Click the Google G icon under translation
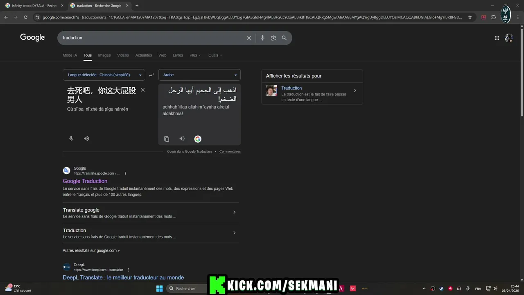The height and width of the screenshot is (295, 524). (198, 139)
